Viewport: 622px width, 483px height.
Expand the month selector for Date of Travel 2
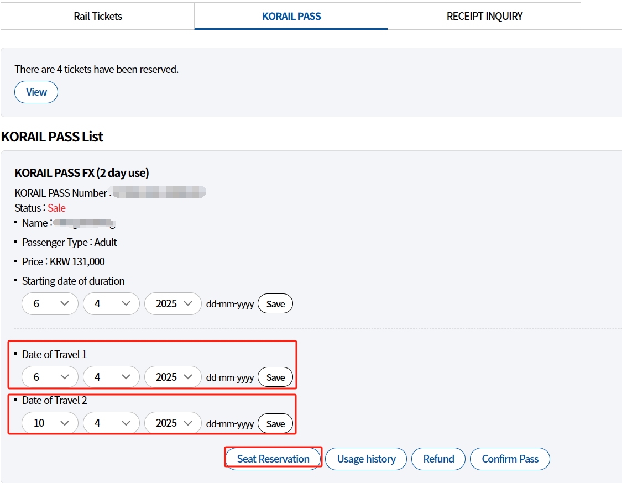tap(111, 423)
